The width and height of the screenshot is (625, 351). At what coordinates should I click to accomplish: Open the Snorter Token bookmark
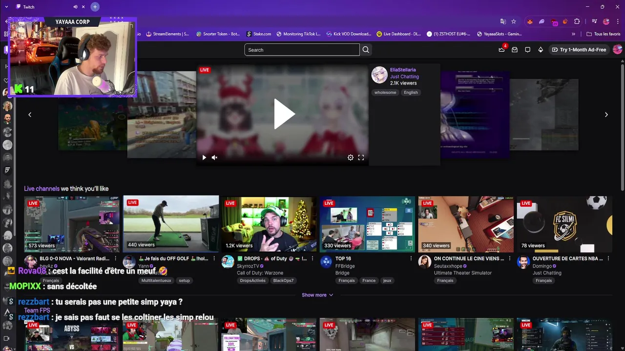click(x=218, y=34)
